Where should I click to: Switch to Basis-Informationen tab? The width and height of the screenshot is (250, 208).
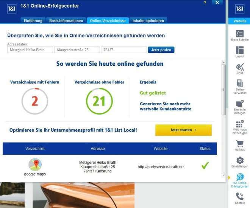coord(66,21)
